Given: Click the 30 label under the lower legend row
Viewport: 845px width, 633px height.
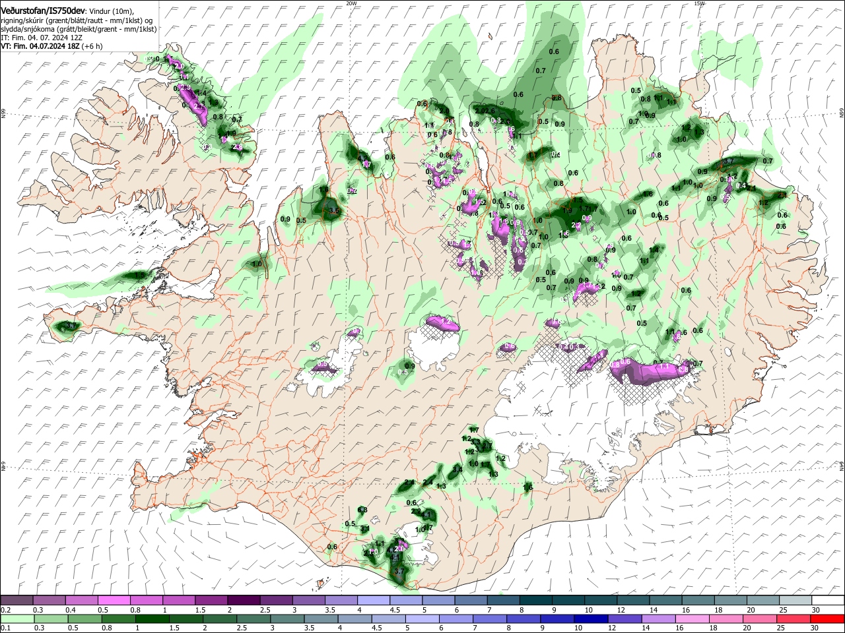Looking at the screenshot, I should coord(815,628).
